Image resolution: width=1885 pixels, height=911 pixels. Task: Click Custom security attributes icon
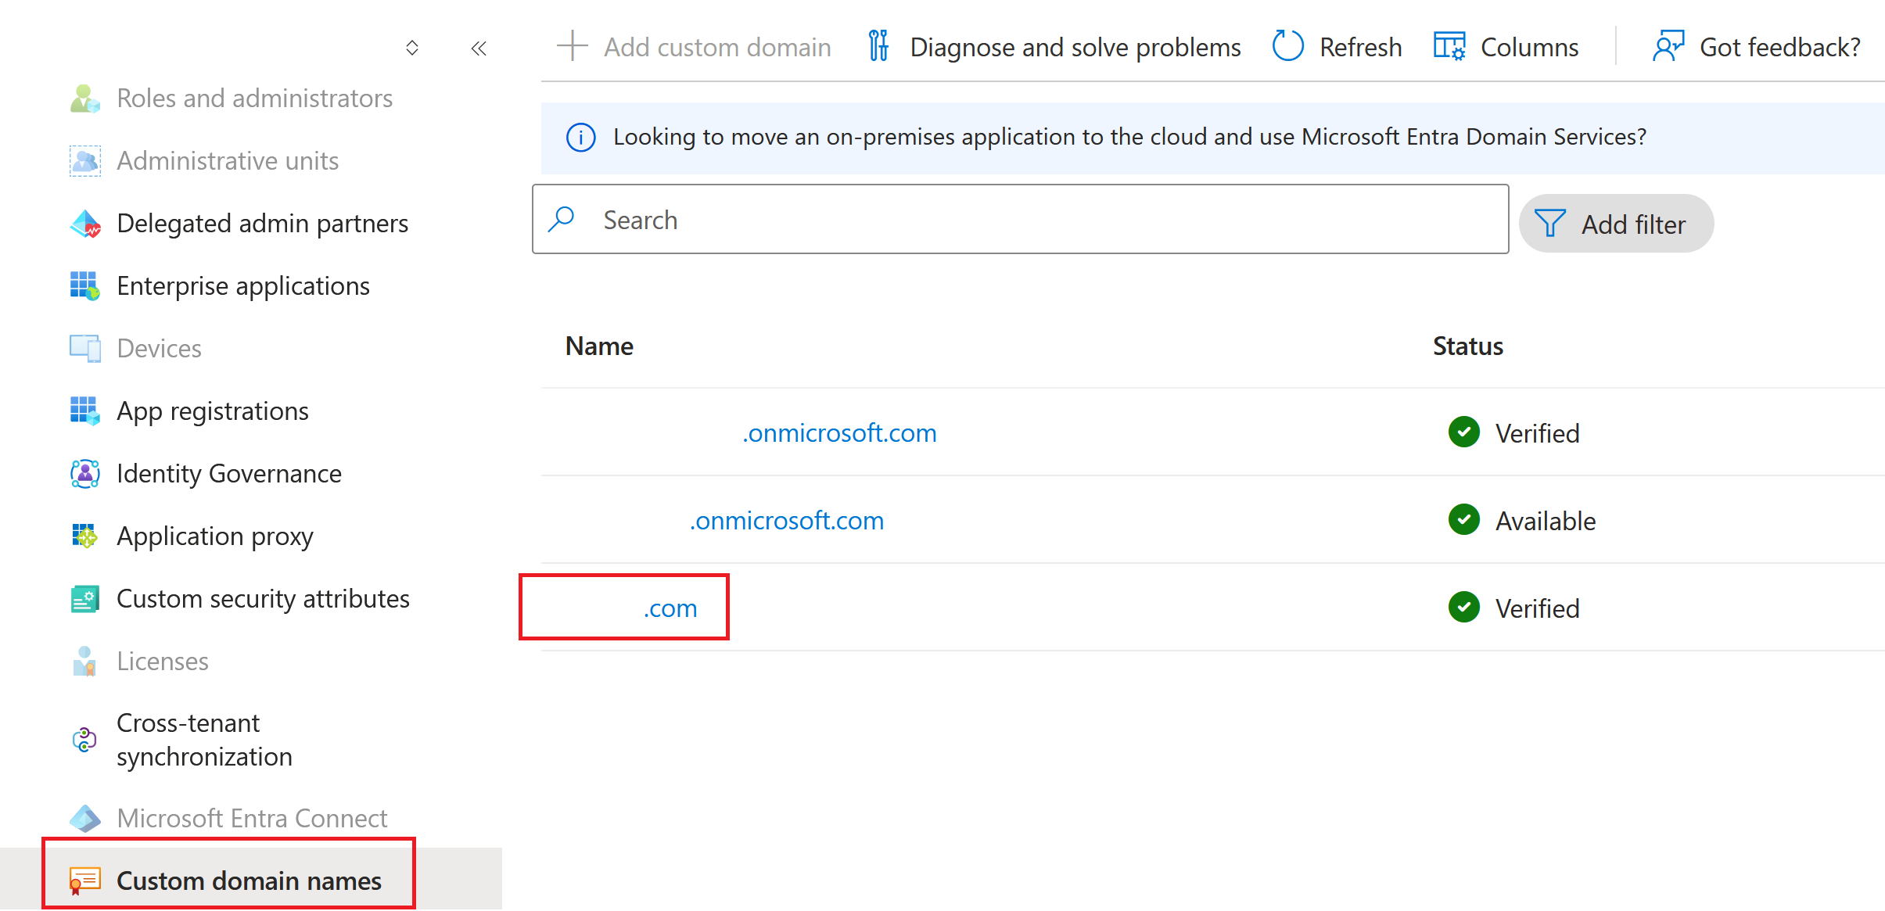pos(84,599)
